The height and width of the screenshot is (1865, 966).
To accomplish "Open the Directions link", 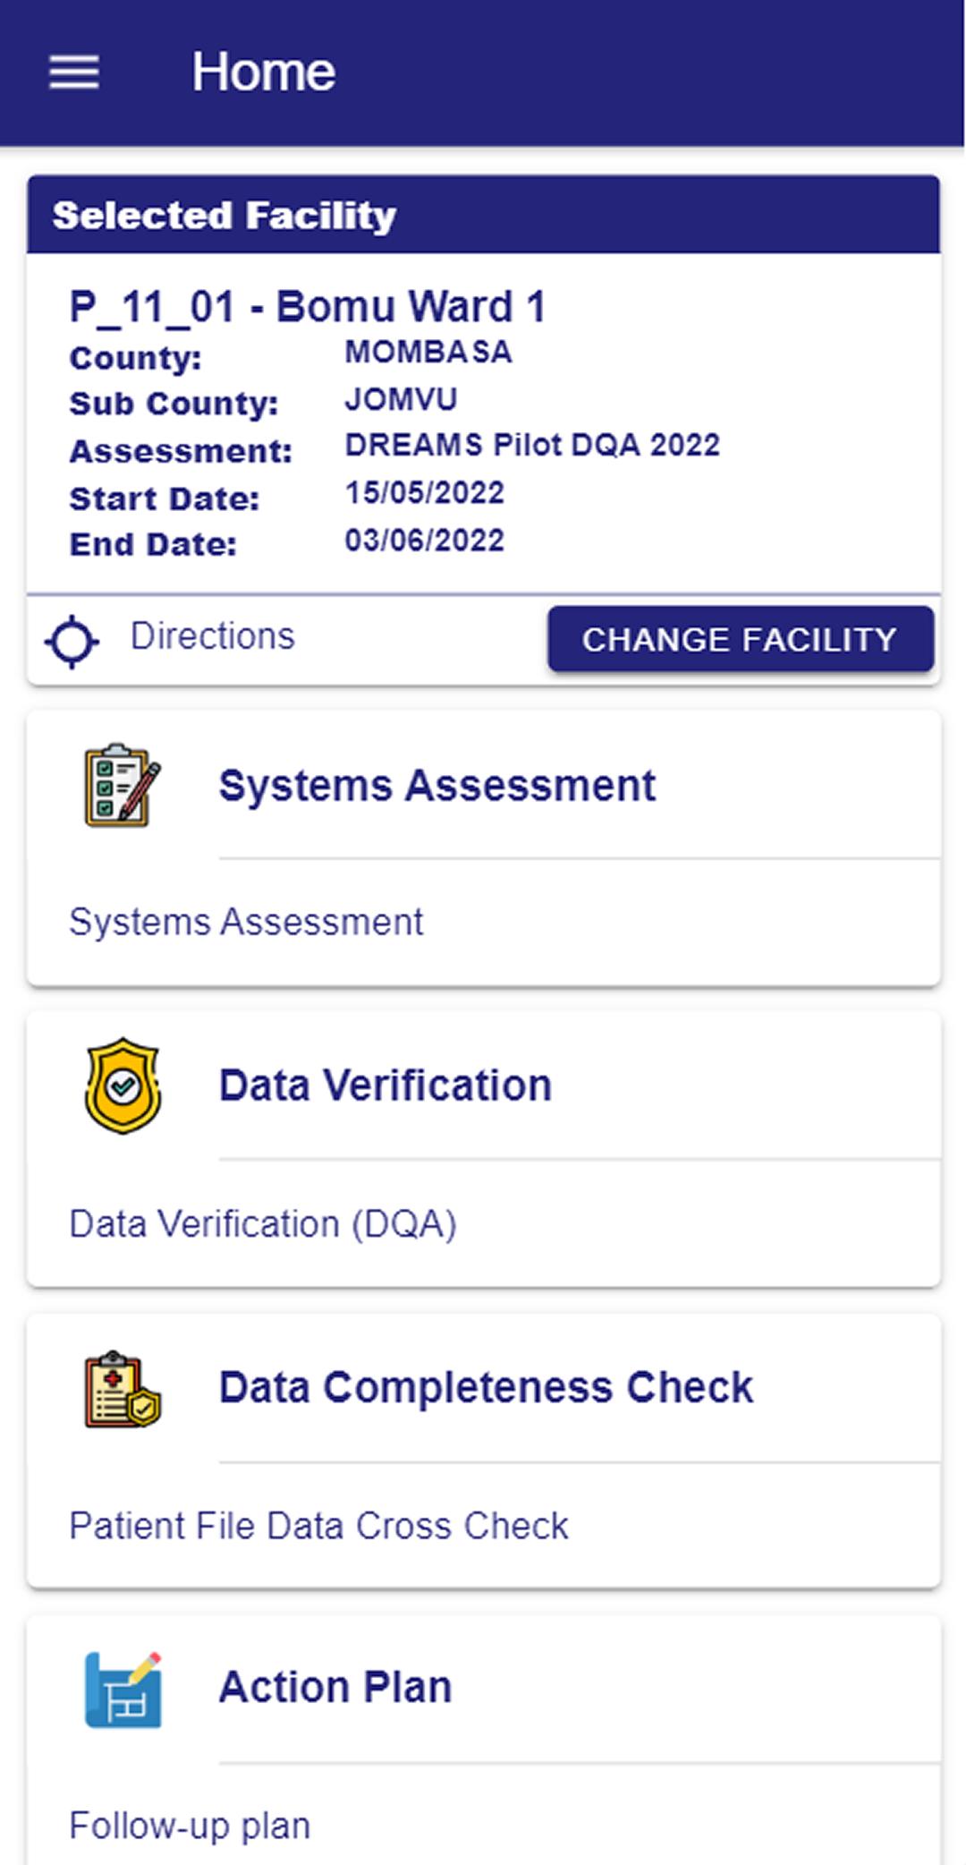I will coord(212,636).
